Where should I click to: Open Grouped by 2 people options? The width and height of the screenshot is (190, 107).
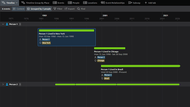(39, 9)
